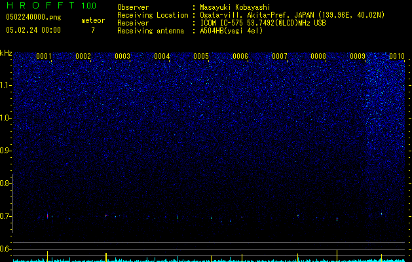Click the 1.1 kHz frequency label
Image resolution: width=412 pixels, height=262 pixels.
(6, 85)
